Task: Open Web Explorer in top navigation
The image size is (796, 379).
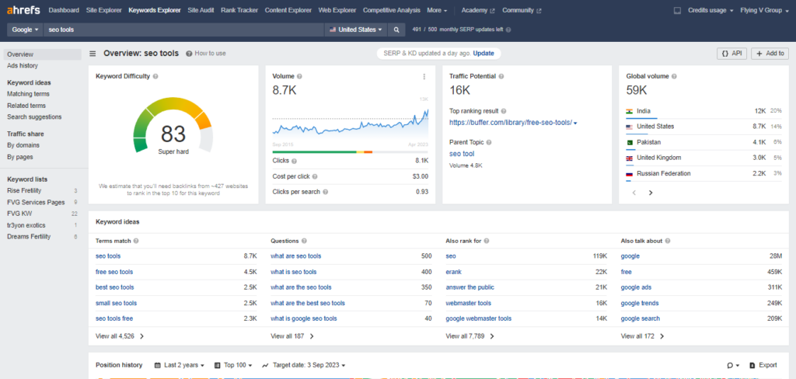Action: [x=337, y=10]
